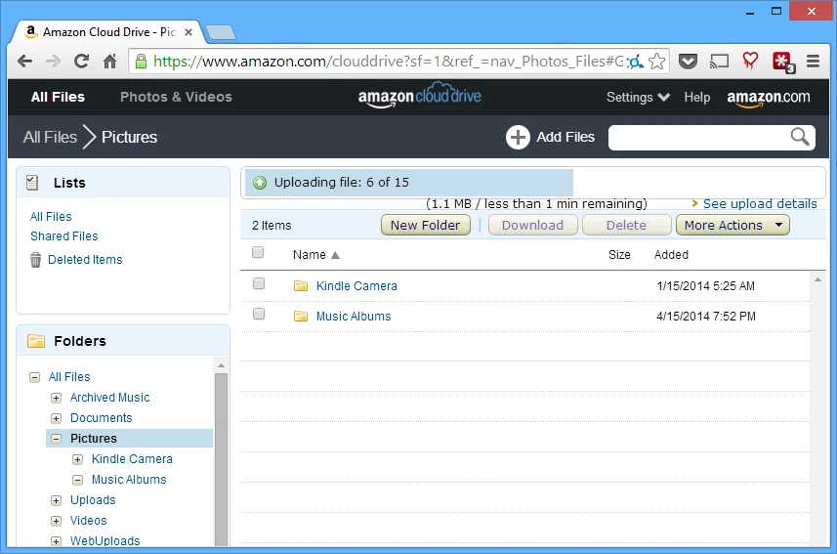Click All Files in the breadcrumb
Viewport: 837px width, 554px height.
click(50, 138)
